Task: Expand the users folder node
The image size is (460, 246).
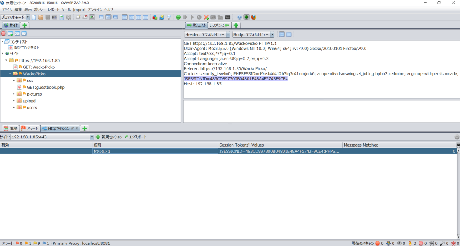Action: tap(14, 108)
